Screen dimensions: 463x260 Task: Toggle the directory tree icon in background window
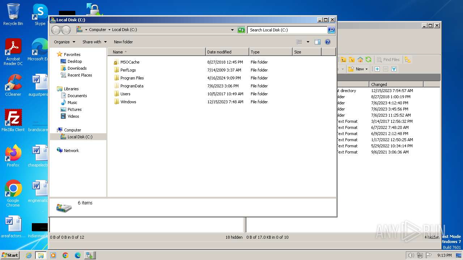pyautogui.click(x=408, y=60)
